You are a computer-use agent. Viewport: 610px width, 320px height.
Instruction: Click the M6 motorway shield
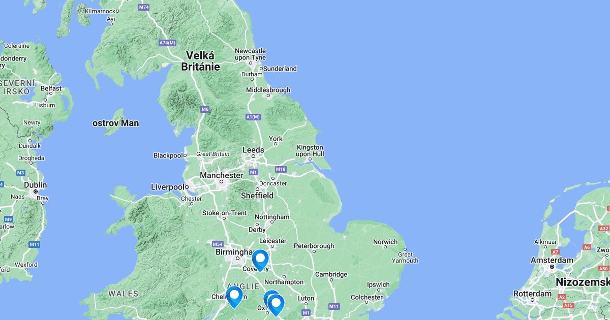click(205, 109)
